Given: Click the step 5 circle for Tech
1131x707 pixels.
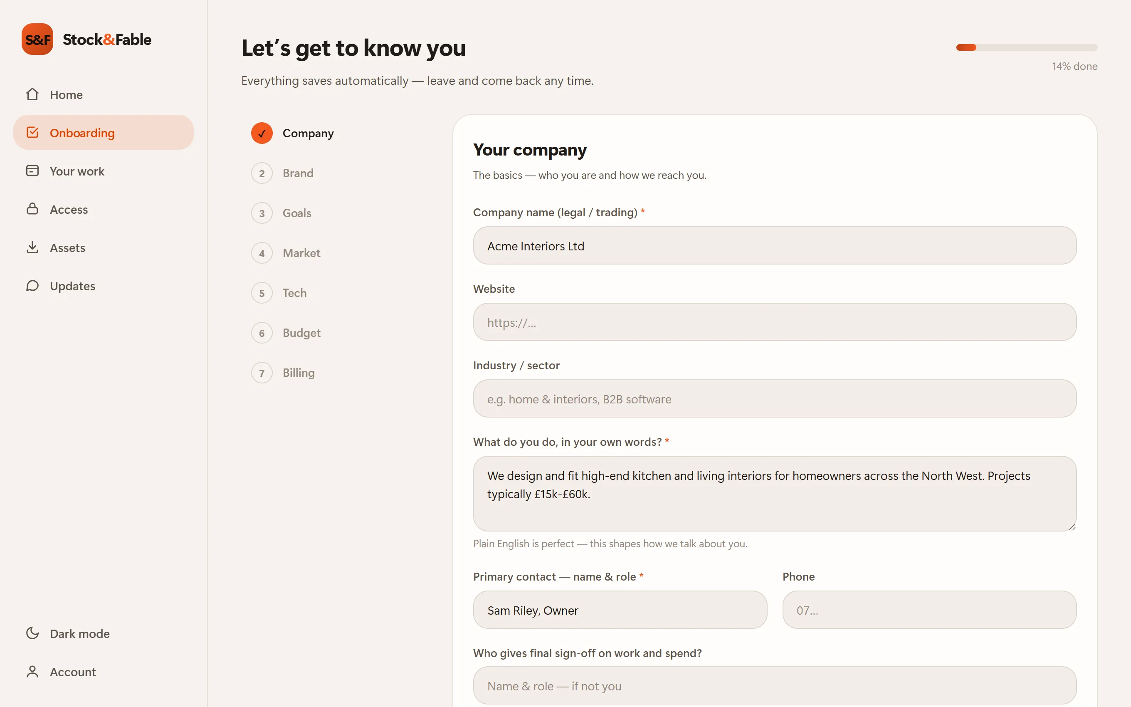Looking at the screenshot, I should coord(262,293).
